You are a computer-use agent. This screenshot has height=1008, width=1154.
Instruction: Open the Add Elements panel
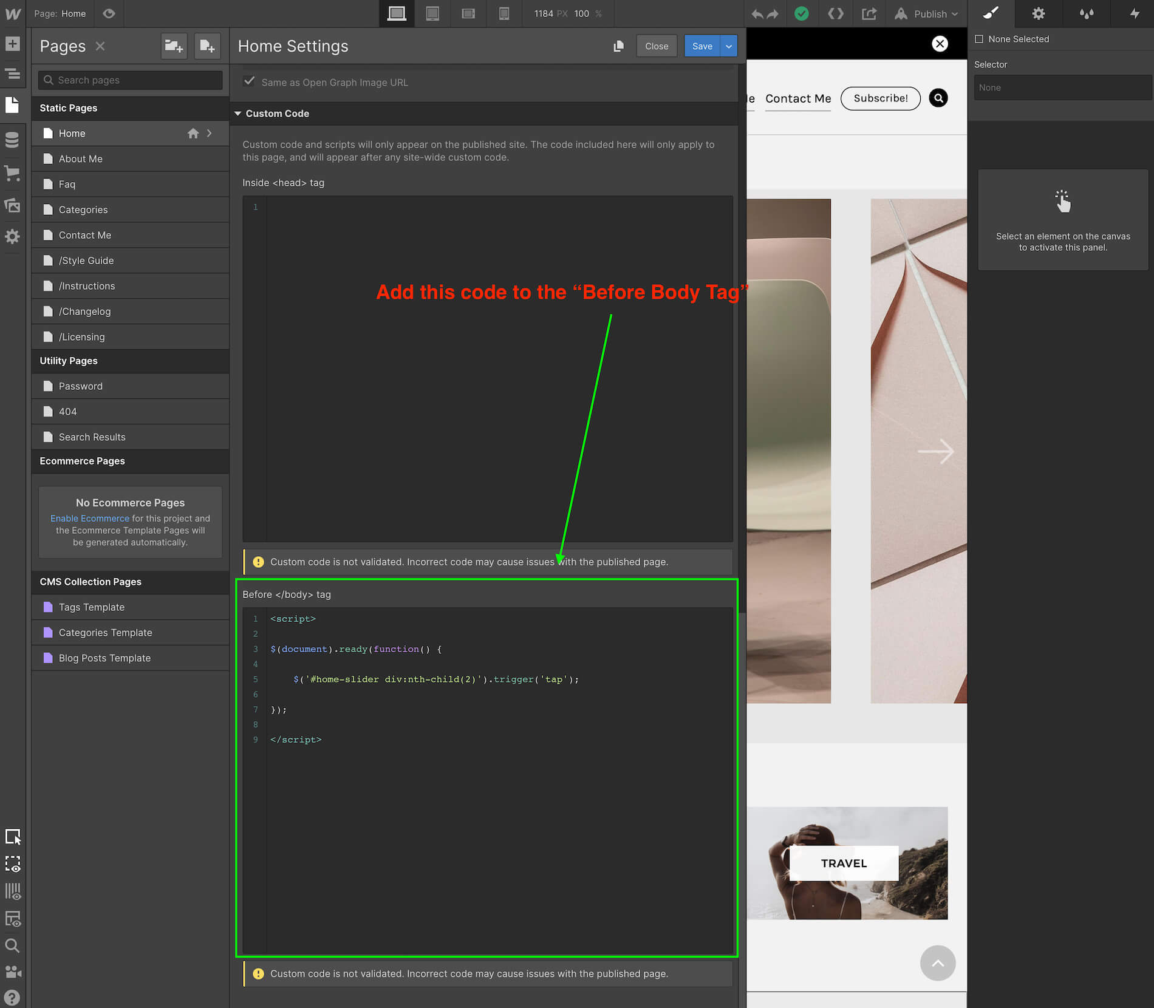click(x=12, y=44)
